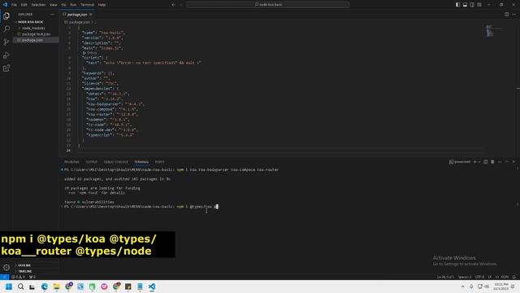Open the Windows Start menu

pos(9,286)
